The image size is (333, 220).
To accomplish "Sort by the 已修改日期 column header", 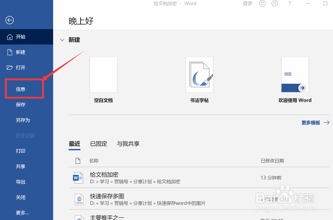I will [272, 161].
